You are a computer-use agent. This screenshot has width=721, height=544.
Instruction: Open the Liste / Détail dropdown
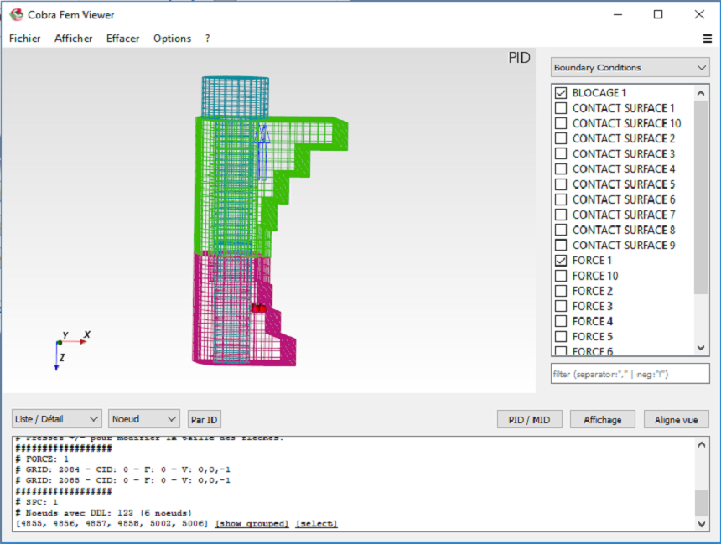[56, 419]
